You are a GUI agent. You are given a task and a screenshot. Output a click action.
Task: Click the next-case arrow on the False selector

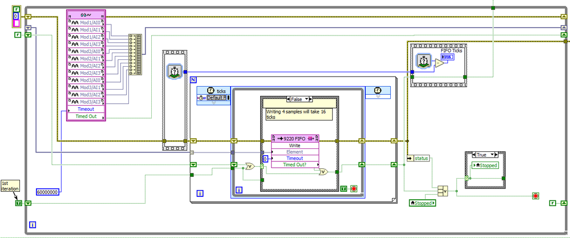[x=311, y=99]
